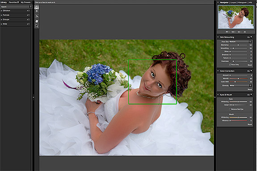
Task: Click the Mouth Vibrance slider handle
Action: click(x=230, y=121)
